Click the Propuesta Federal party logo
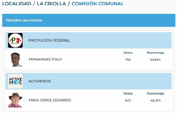The height and width of the screenshot is (113, 177). [15, 40]
